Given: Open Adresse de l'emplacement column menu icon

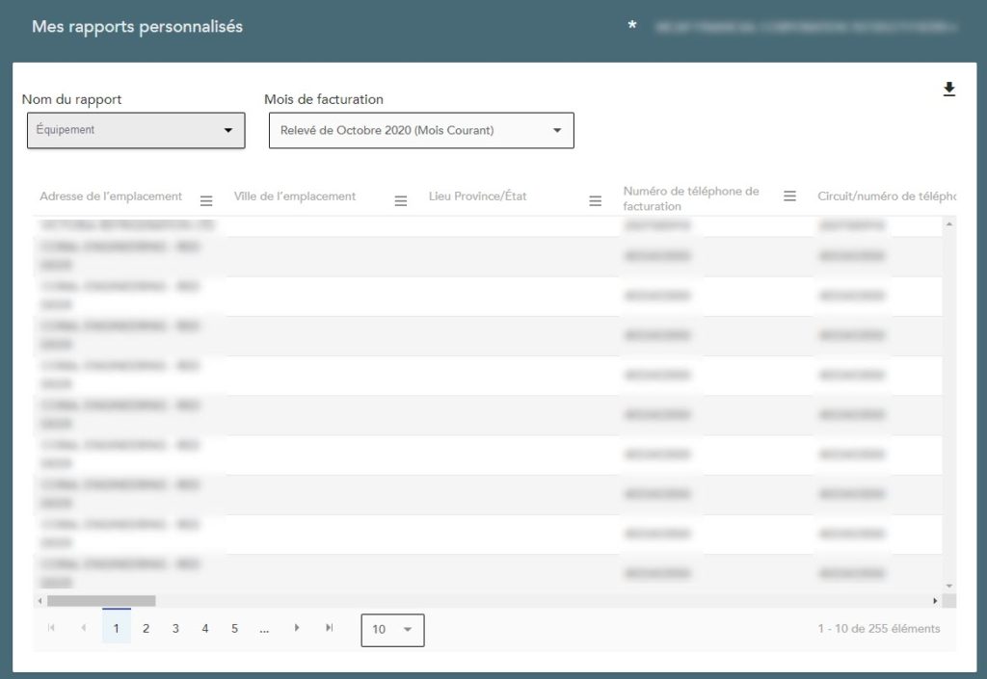Looking at the screenshot, I should [x=206, y=200].
